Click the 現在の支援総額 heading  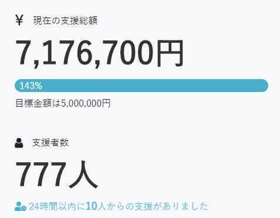pos(65,21)
